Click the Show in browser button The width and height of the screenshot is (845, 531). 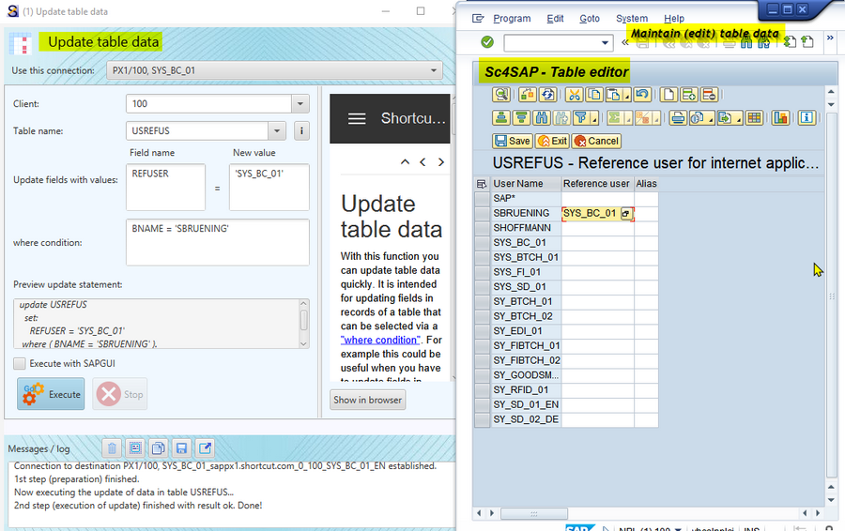click(x=368, y=400)
